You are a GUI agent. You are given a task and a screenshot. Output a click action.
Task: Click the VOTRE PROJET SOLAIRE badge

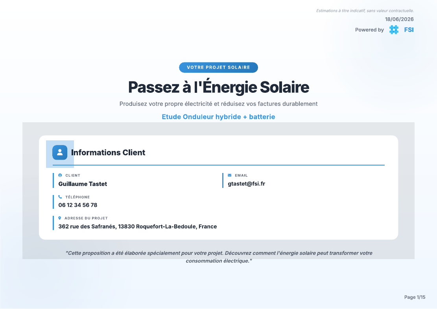coord(219,68)
